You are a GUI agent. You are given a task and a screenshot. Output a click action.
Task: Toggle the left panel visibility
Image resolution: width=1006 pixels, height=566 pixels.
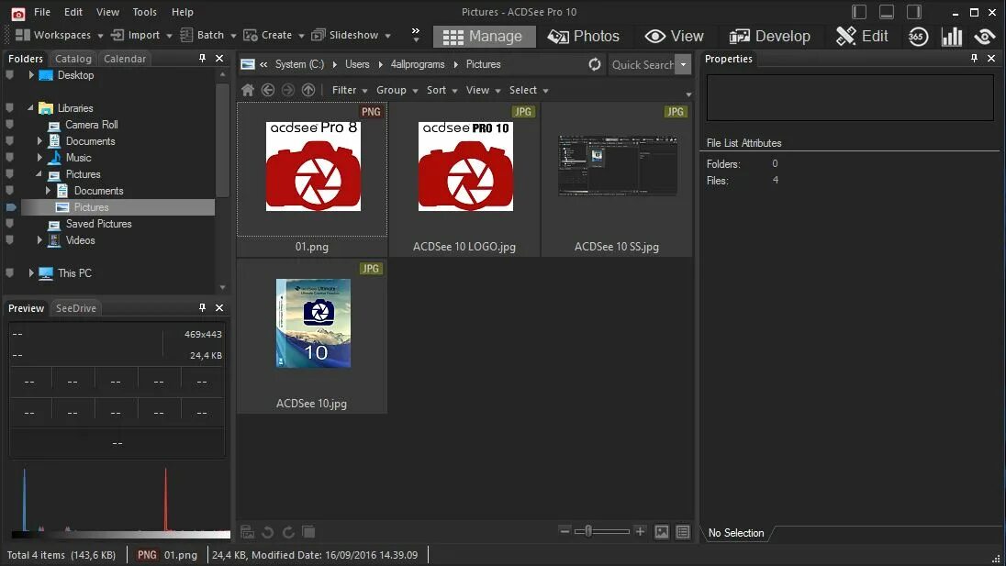[x=857, y=11]
